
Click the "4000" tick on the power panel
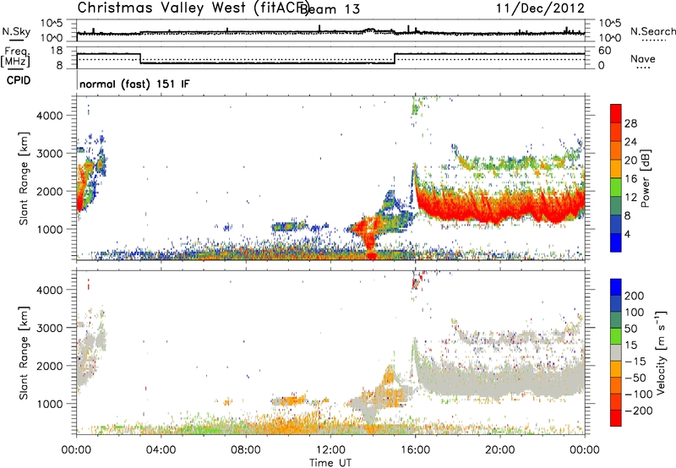(50, 116)
